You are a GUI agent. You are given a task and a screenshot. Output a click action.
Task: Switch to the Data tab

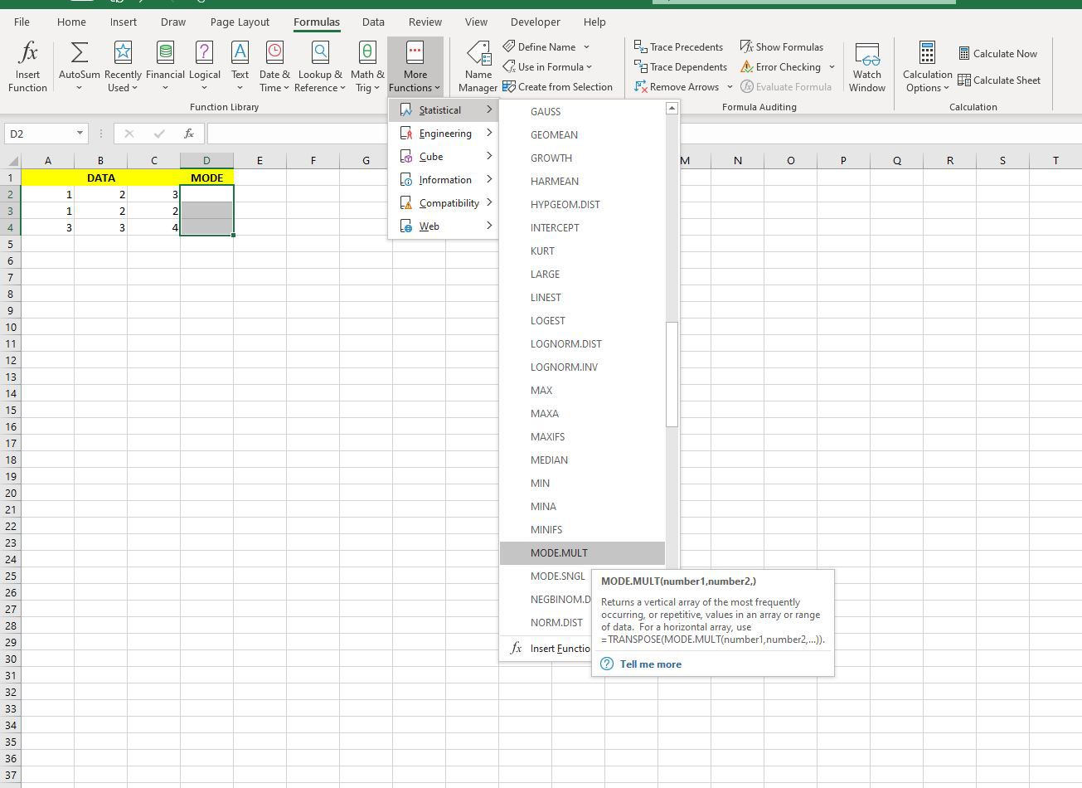373,22
